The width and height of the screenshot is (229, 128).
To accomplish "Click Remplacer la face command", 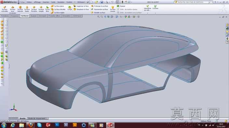I will 81,9.
